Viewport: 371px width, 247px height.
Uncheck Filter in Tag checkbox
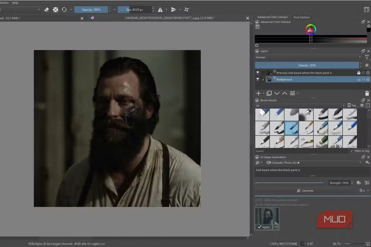click(x=352, y=151)
